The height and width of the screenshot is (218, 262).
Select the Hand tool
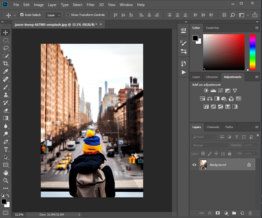[6, 173]
